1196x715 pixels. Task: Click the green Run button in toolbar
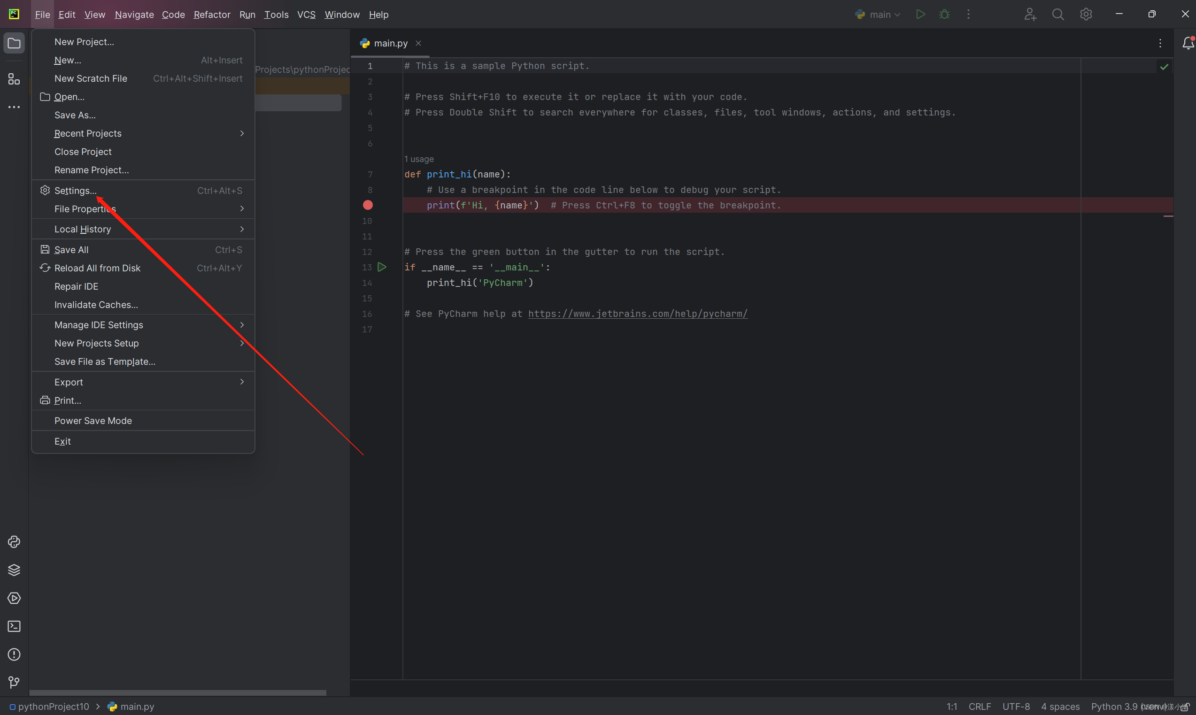920,15
